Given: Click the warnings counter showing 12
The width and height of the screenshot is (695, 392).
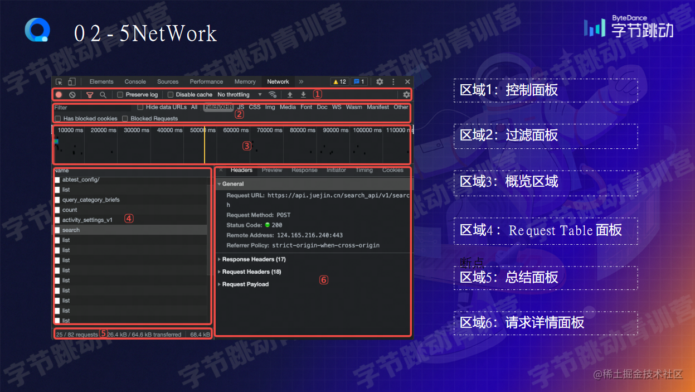Looking at the screenshot, I should (340, 81).
